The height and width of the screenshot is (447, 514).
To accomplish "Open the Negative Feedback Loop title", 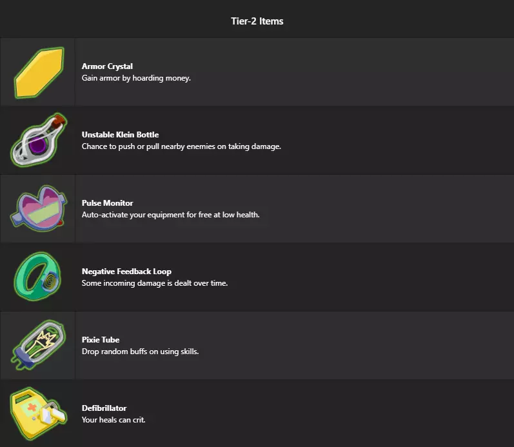I will pos(126,272).
